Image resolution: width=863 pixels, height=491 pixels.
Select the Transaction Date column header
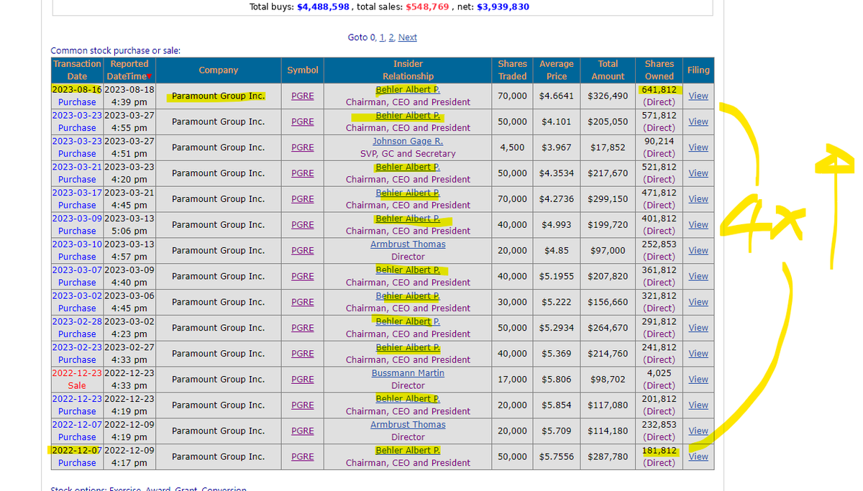pyautogui.click(x=77, y=70)
